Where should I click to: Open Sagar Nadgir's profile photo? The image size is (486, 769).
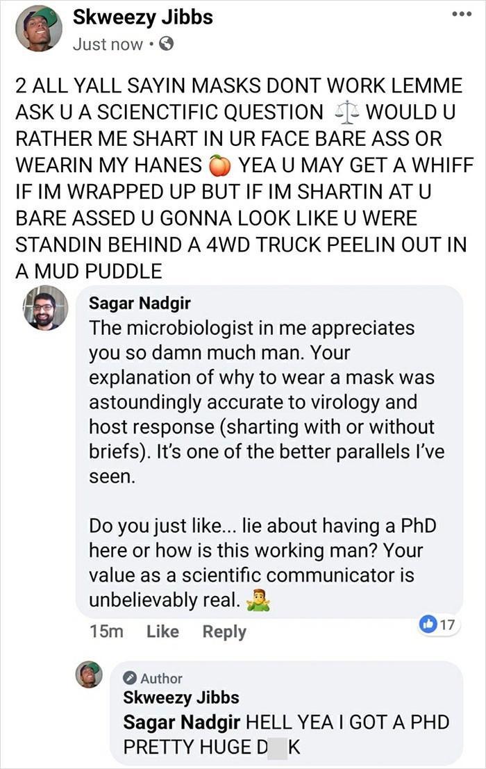pyautogui.click(x=47, y=308)
